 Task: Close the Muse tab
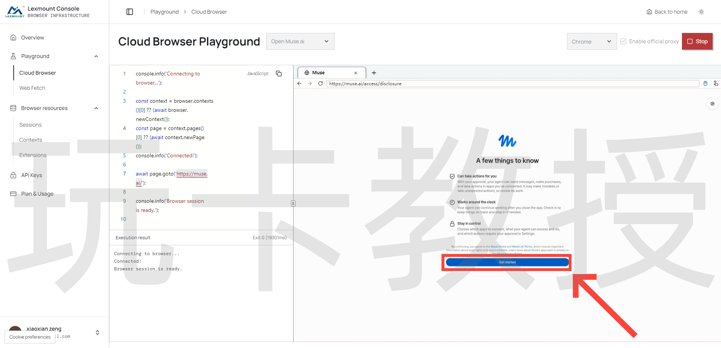point(356,73)
